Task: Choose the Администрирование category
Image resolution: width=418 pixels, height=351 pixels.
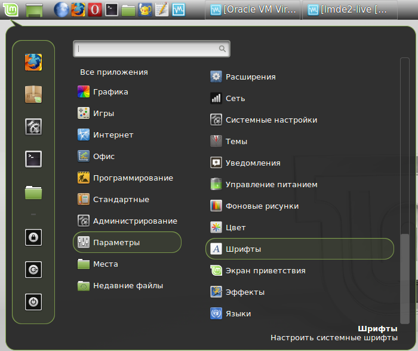Action: pyautogui.click(x=134, y=221)
